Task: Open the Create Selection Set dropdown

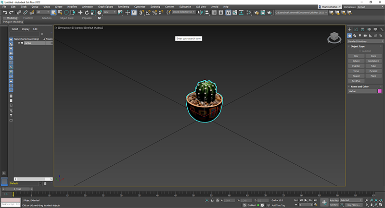Action: click(x=183, y=12)
